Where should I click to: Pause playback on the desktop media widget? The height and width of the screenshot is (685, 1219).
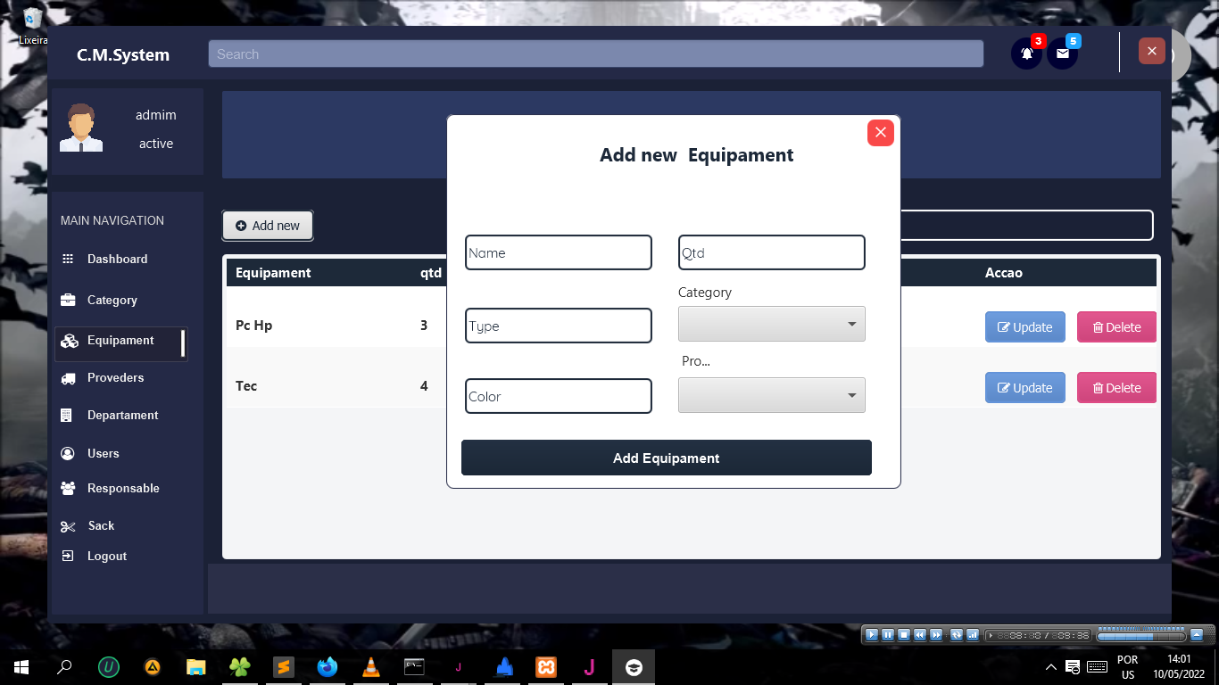click(x=888, y=635)
